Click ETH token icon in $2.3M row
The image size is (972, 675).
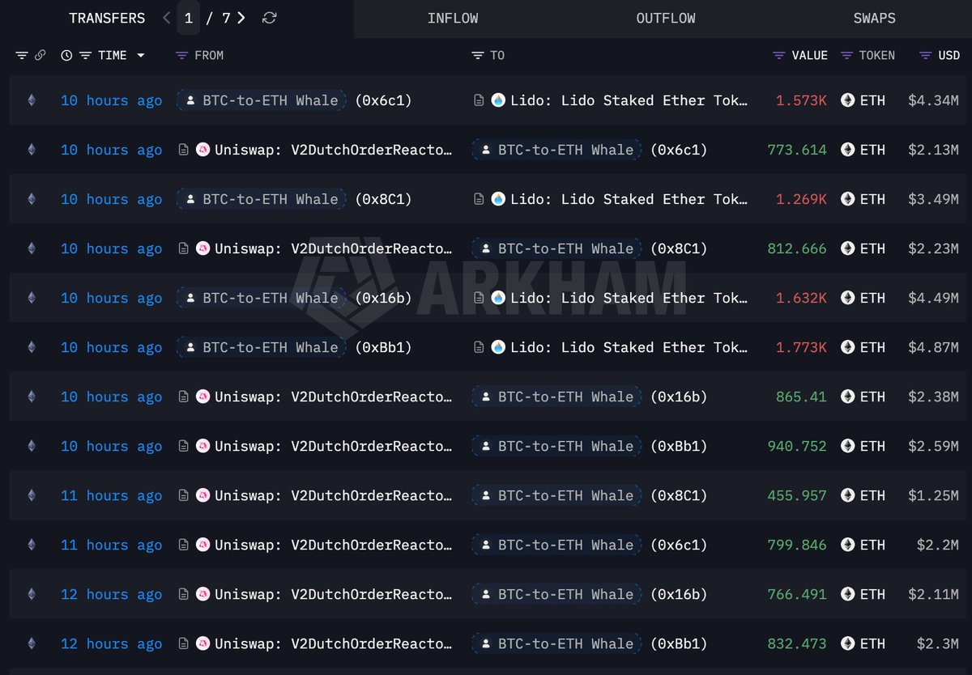[x=848, y=643]
